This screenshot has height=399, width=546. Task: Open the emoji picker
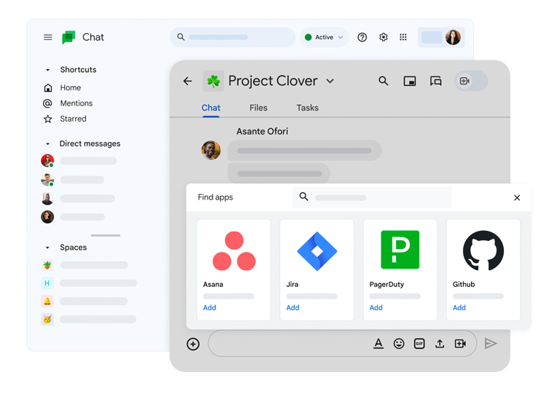pyautogui.click(x=399, y=344)
